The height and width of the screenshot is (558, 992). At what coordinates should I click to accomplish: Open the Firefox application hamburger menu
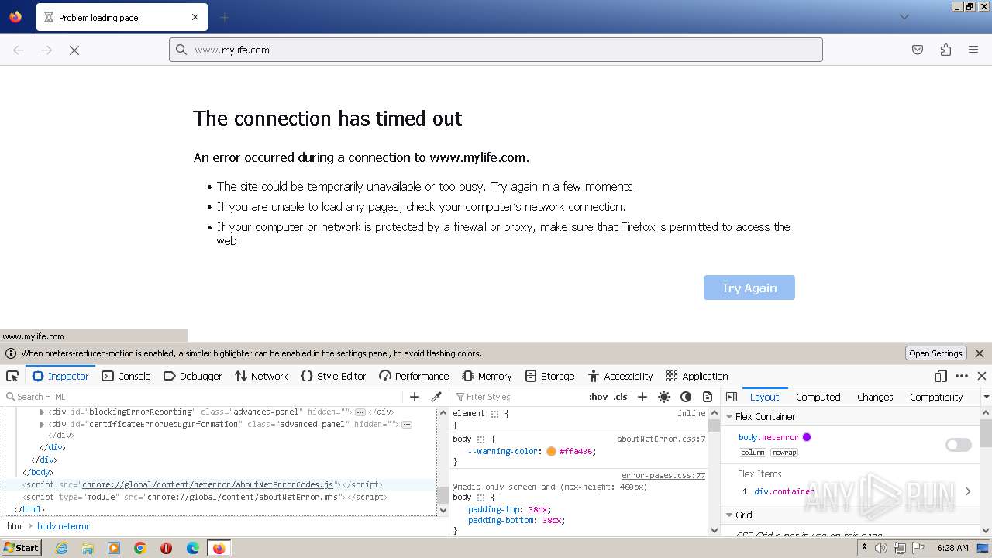(x=973, y=50)
